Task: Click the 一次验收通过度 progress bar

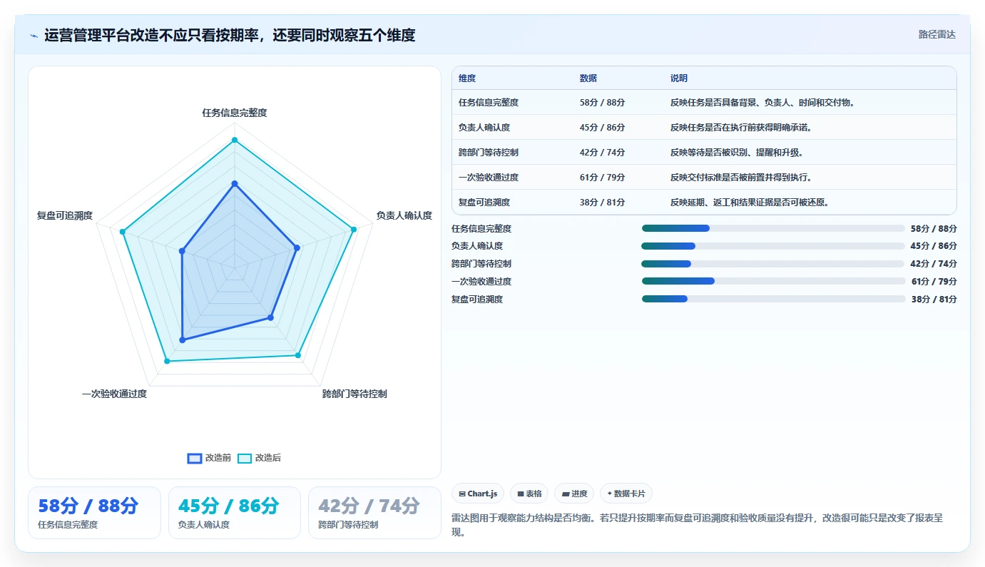Action: pos(773,281)
